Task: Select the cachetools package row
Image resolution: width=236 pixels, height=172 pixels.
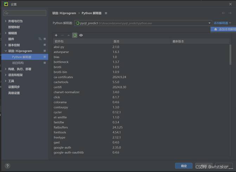Action: [x=141, y=82]
